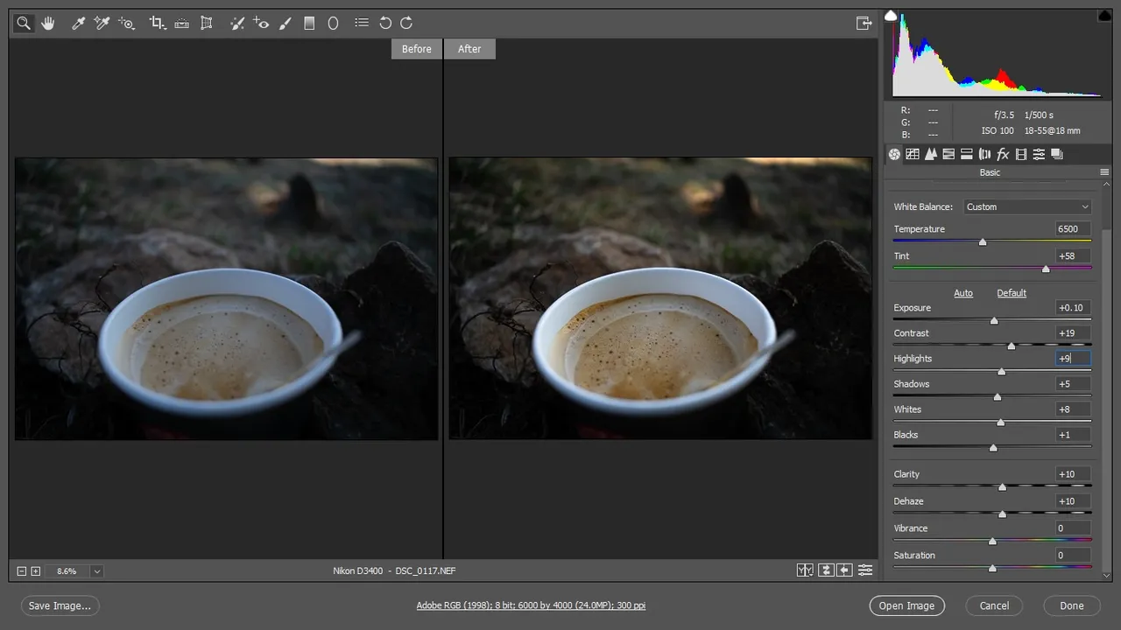Select the Radial Filter tool
Screen dimensions: 1121x630
coord(333,24)
